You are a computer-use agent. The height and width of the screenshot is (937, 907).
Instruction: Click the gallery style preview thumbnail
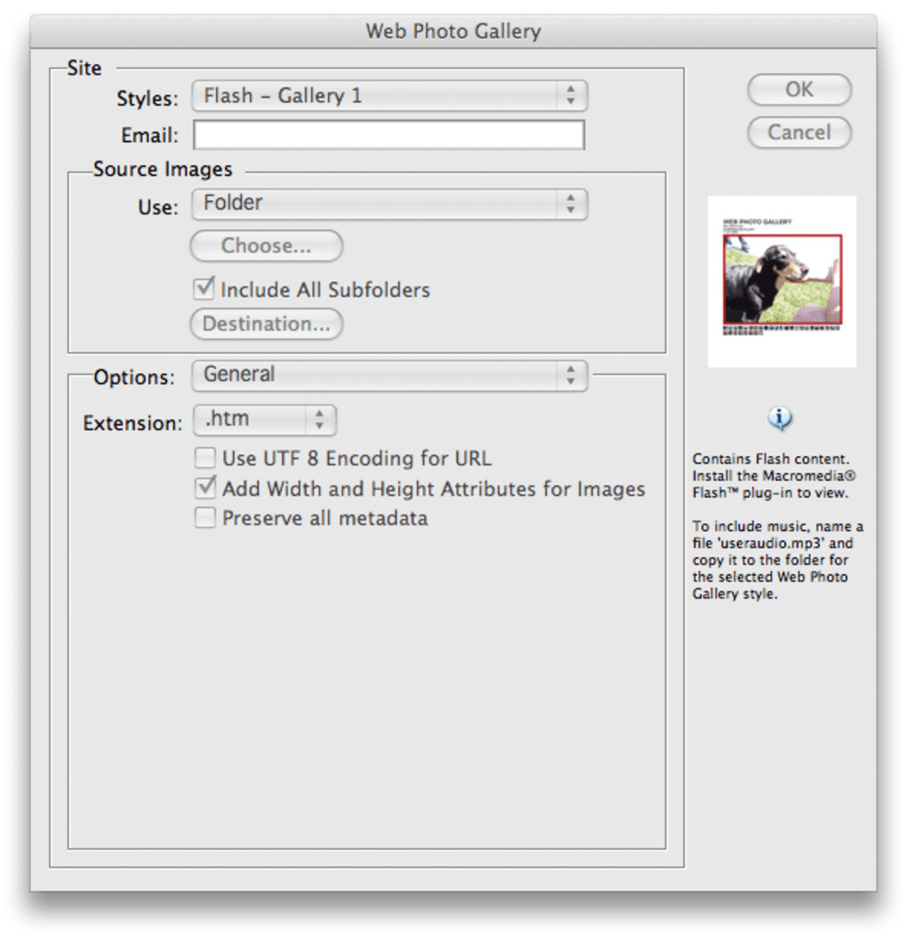pos(782,282)
